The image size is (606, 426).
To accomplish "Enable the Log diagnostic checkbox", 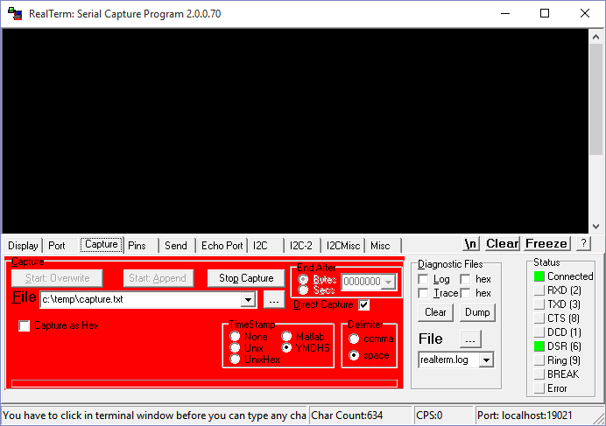I will [x=423, y=279].
